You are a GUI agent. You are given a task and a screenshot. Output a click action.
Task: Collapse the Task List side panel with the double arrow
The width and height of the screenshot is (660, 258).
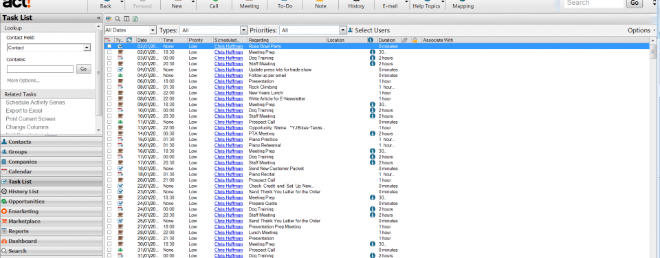(98, 18)
